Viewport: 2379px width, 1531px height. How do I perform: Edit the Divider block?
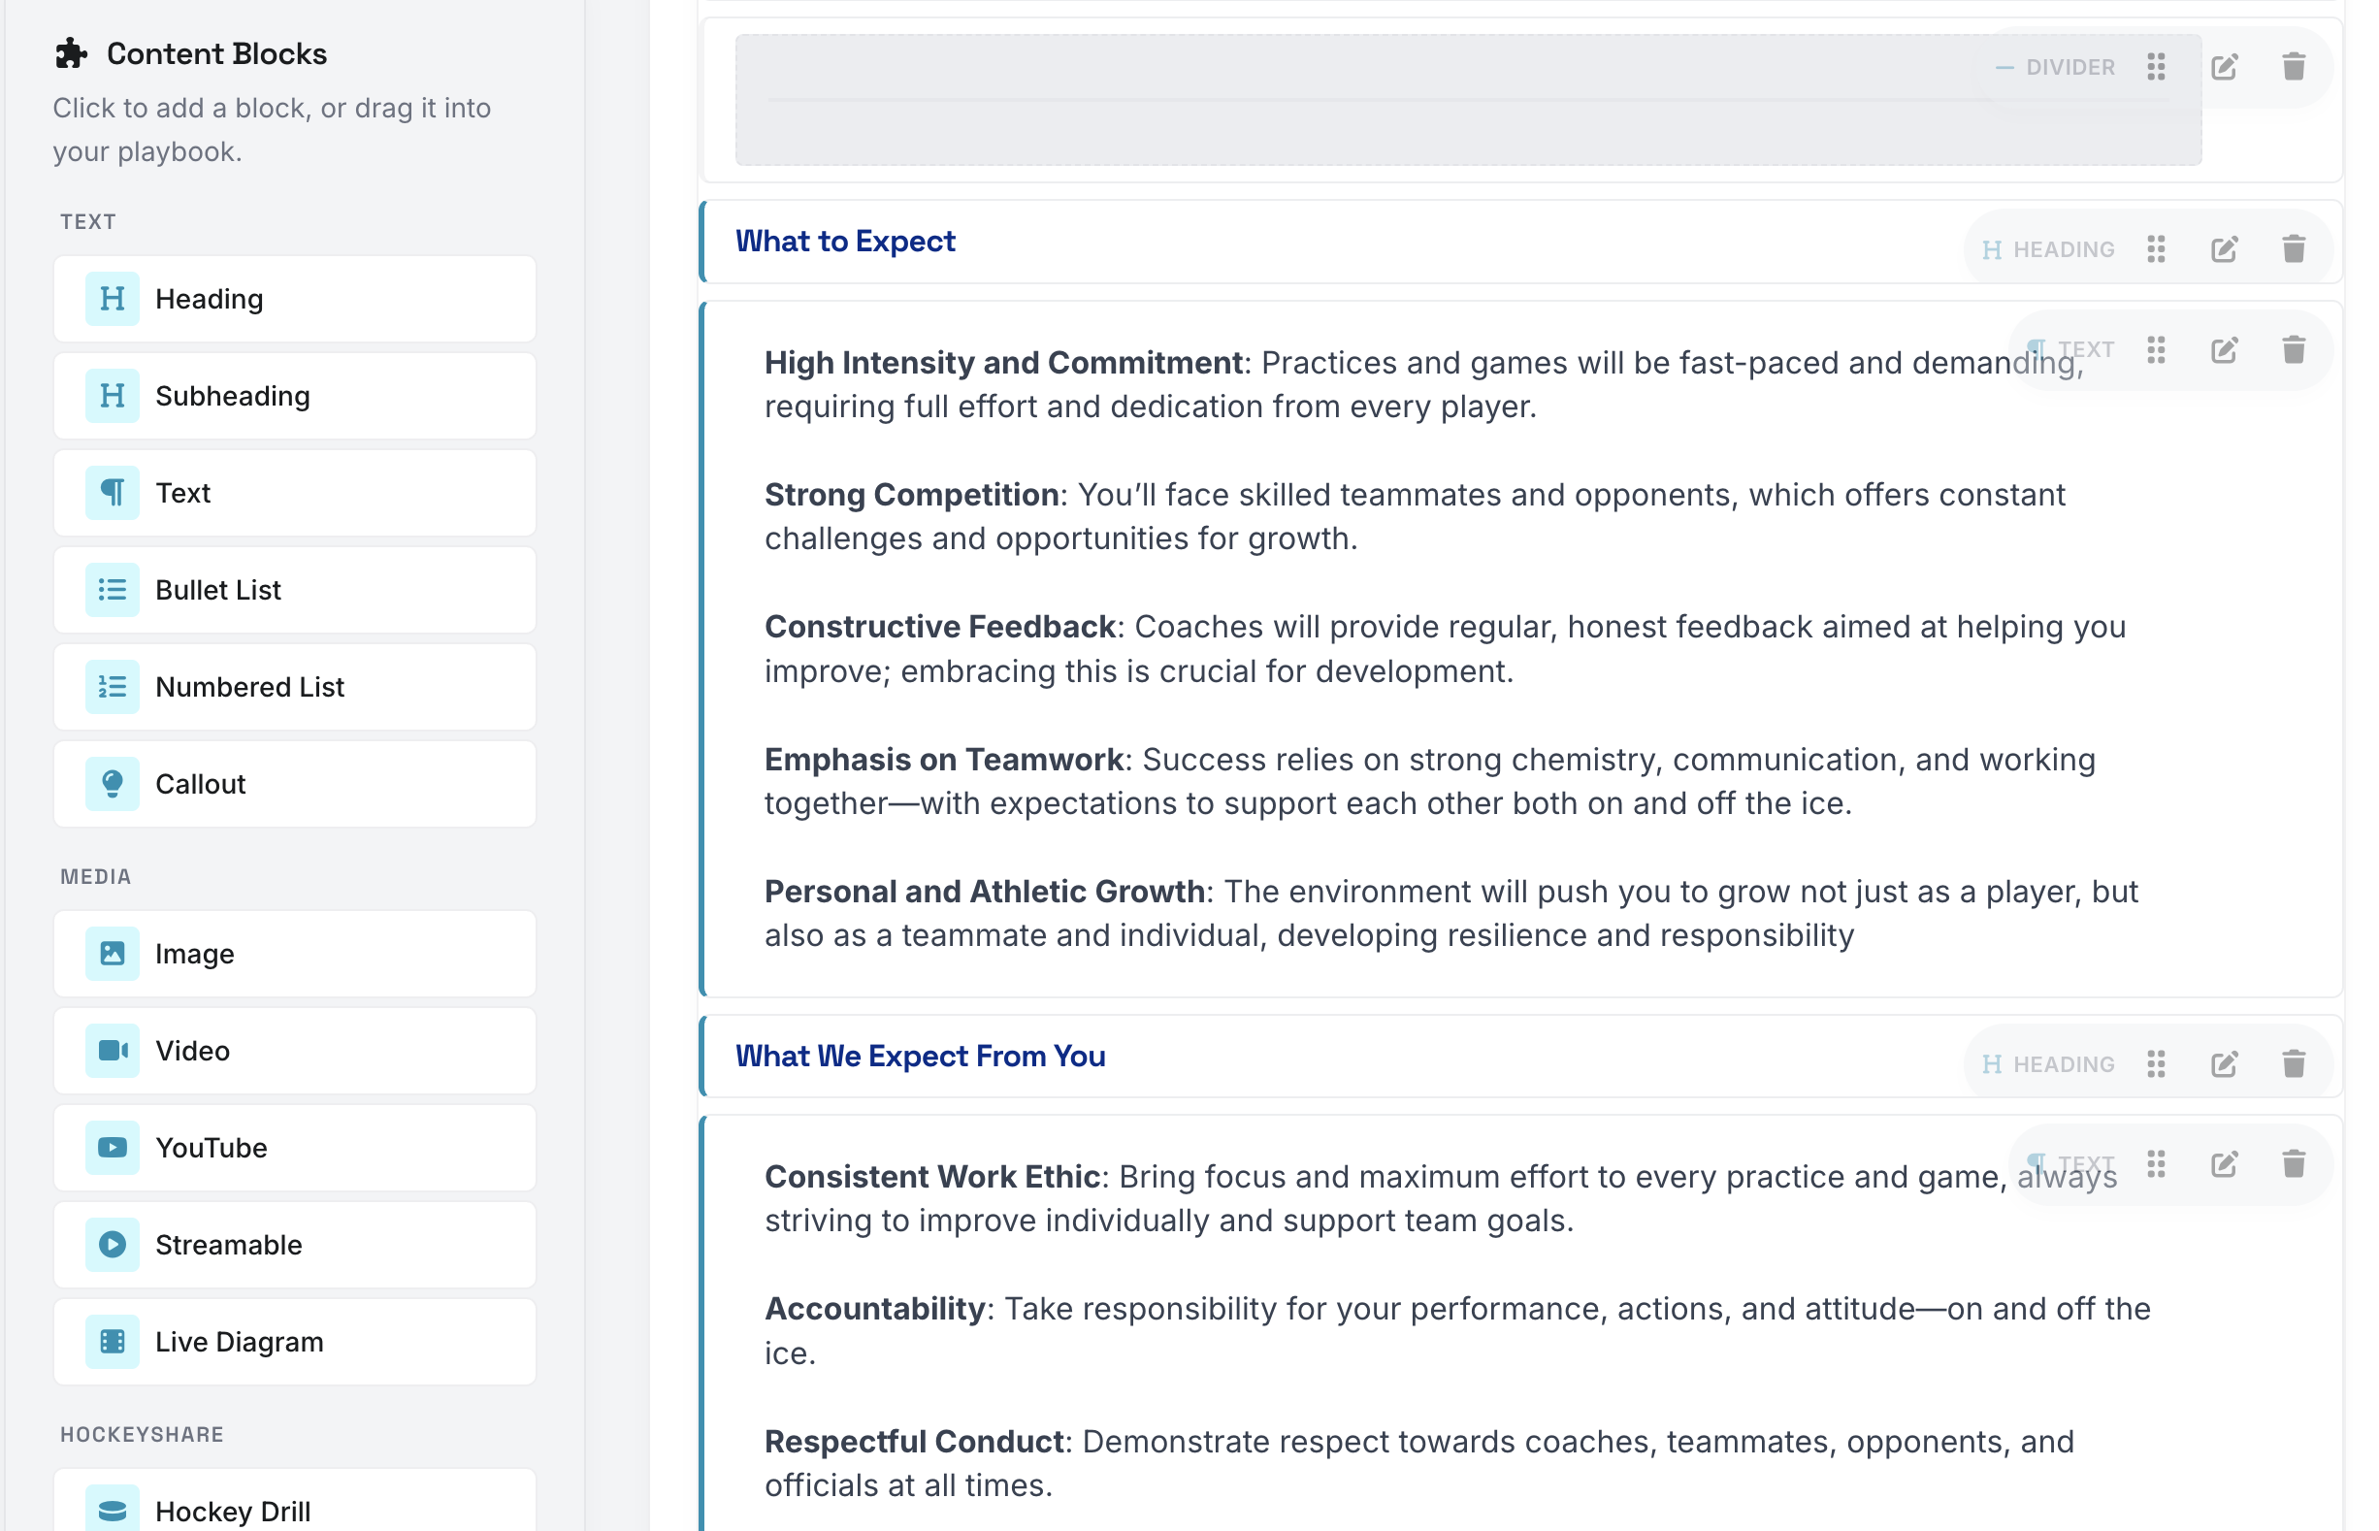pyautogui.click(x=2223, y=67)
